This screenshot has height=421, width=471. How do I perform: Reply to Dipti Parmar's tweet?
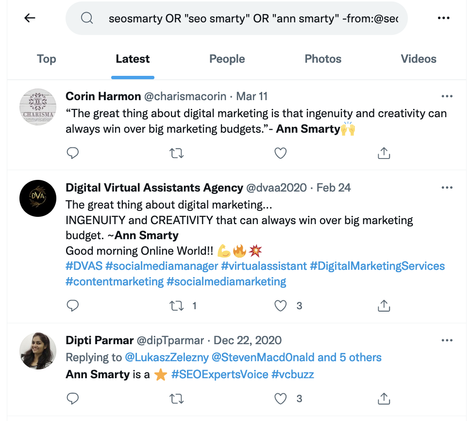click(73, 399)
